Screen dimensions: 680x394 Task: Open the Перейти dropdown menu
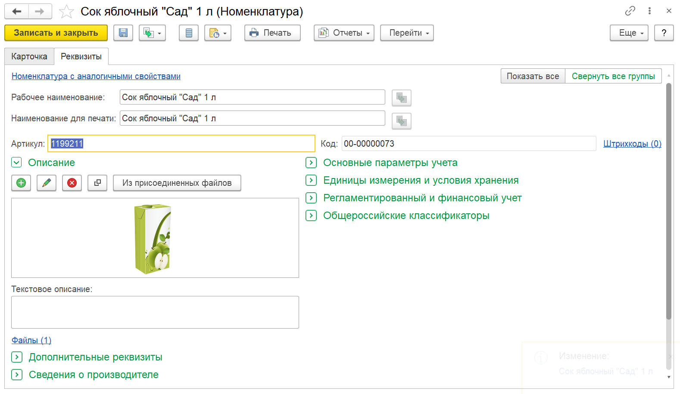coord(406,33)
